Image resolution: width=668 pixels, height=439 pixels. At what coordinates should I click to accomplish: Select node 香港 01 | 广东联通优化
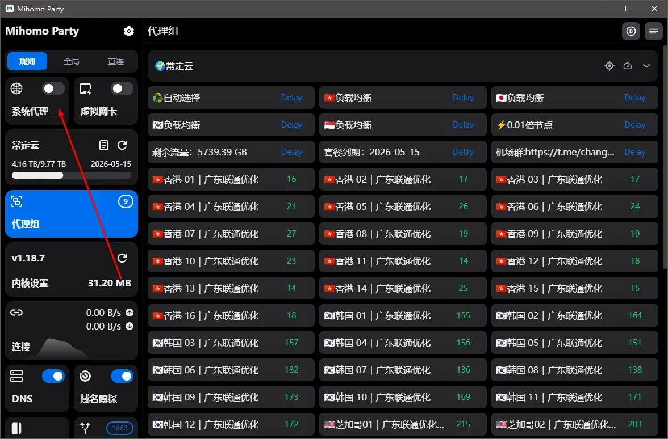pyautogui.click(x=231, y=179)
